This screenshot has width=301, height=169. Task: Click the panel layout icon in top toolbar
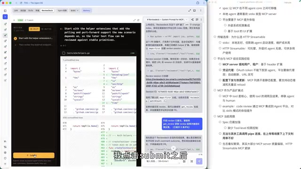pos(194,10)
